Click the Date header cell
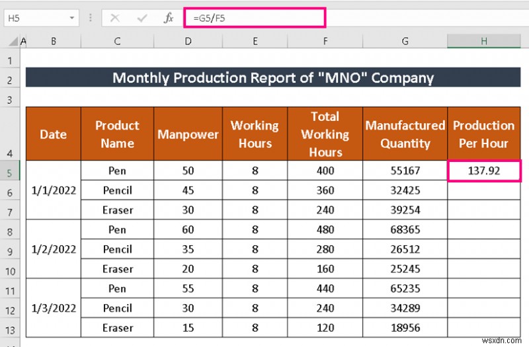 click(x=54, y=134)
